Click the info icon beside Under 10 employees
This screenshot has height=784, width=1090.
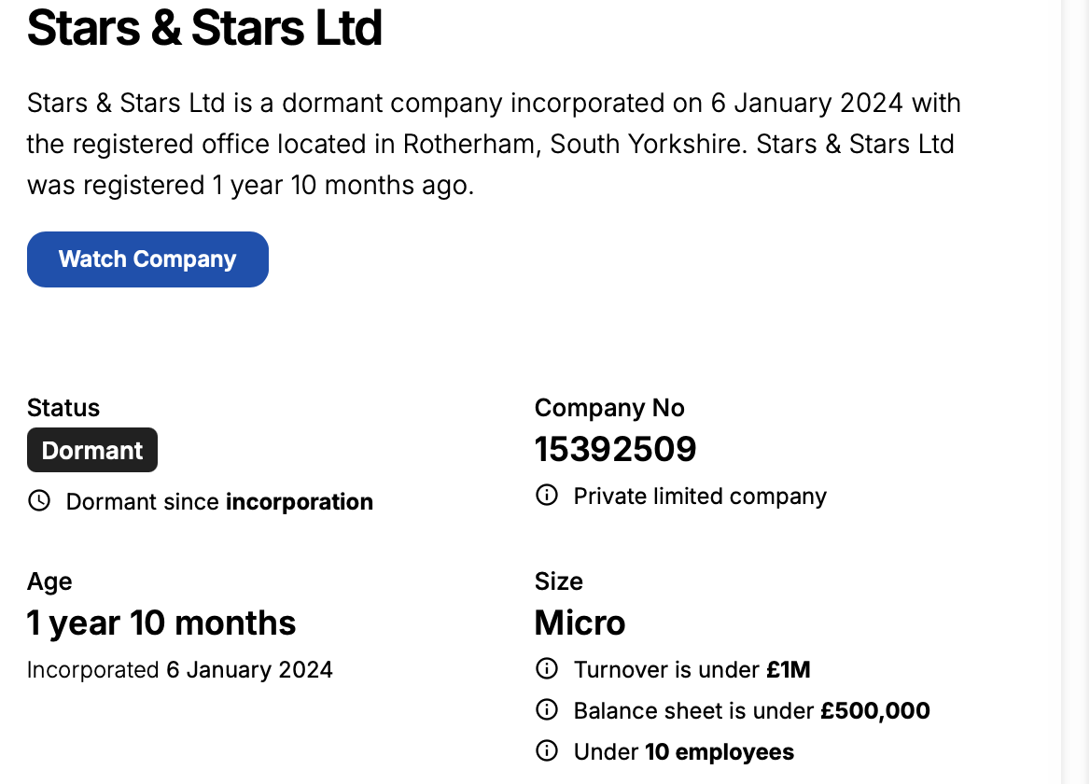(x=547, y=751)
